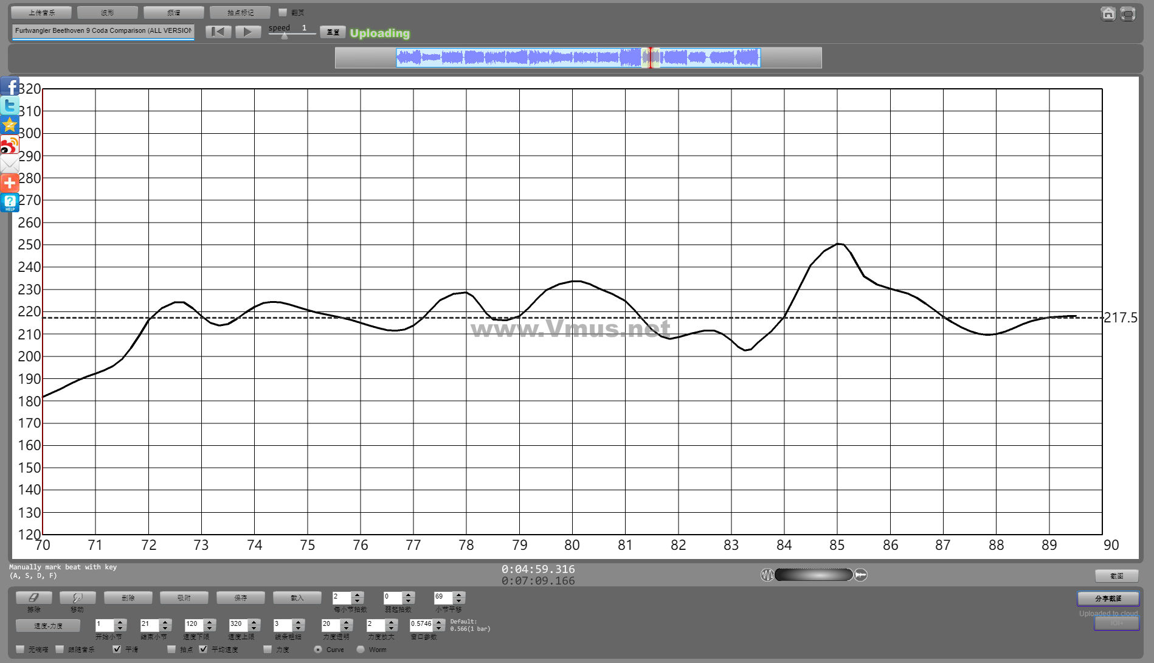Select the move (移动) tool icon
1154x663 pixels.
coord(77,598)
